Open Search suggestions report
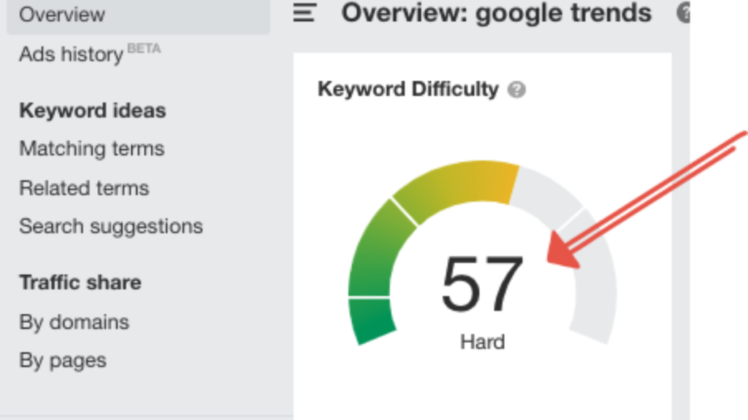Screen dimensions: 748x420 (x=111, y=227)
